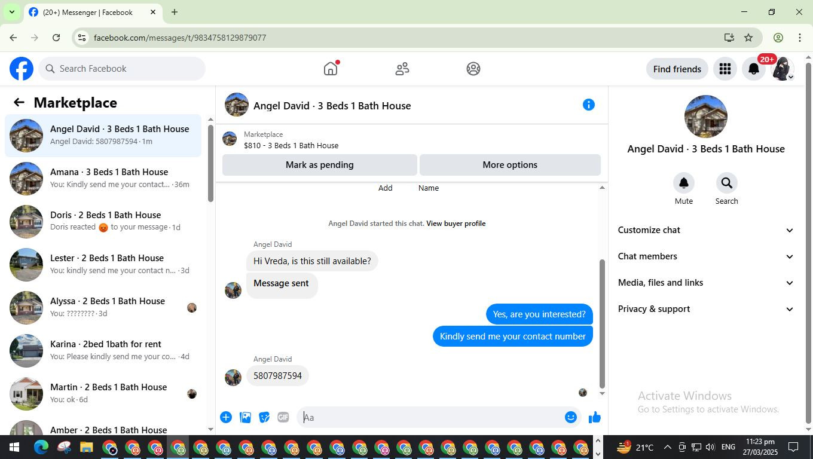This screenshot has width=813, height=459.
Task: Open the Facebook apps menu grid
Action: click(725, 69)
